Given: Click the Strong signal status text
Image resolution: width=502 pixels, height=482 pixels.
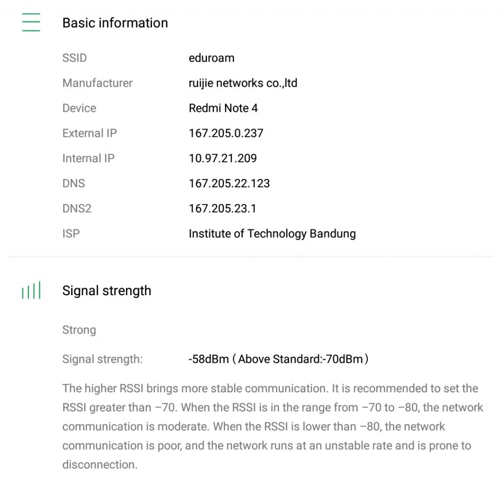Looking at the screenshot, I should (x=79, y=330).
